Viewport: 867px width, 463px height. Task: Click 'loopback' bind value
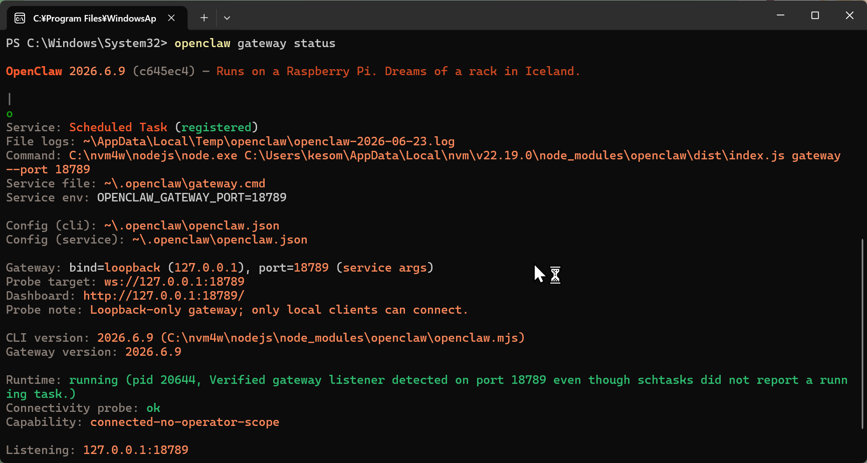pyautogui.click(x=132, y=268)
